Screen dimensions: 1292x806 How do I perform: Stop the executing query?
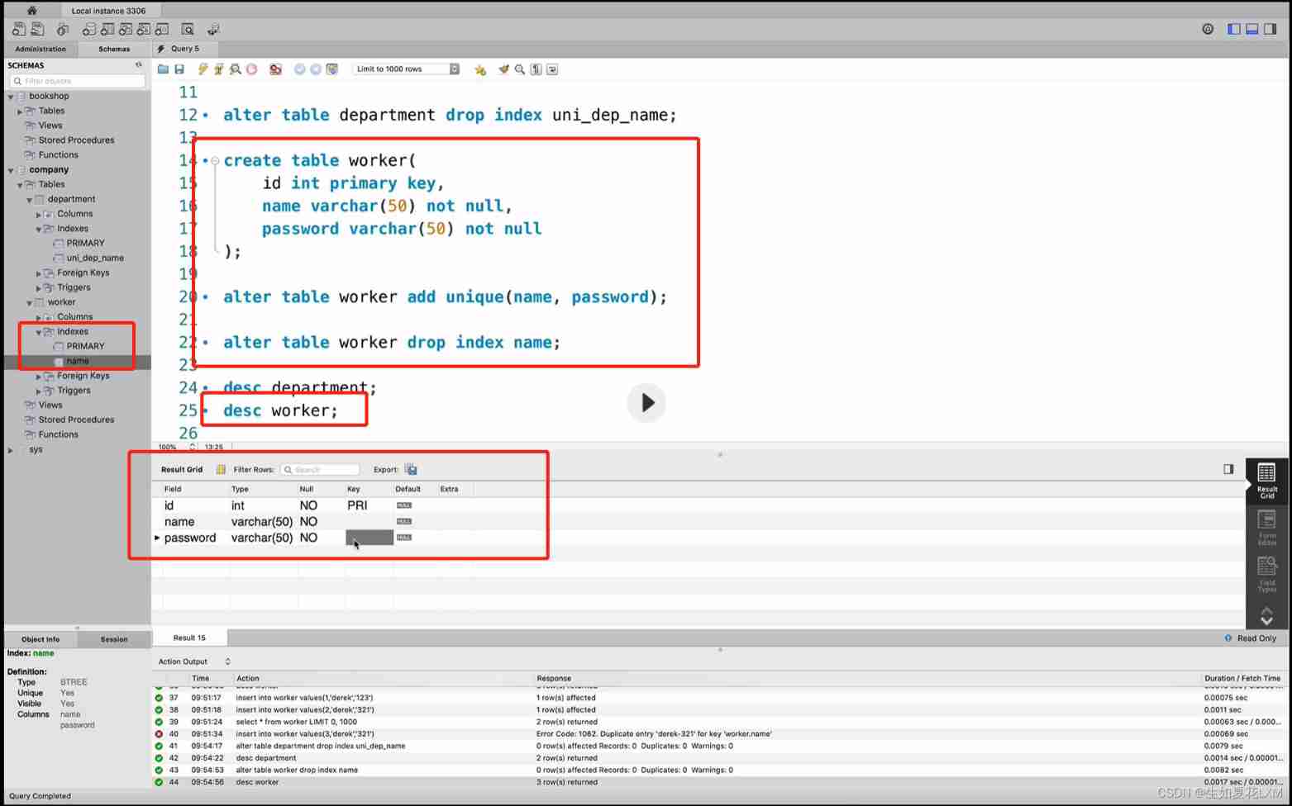point(252,69)
